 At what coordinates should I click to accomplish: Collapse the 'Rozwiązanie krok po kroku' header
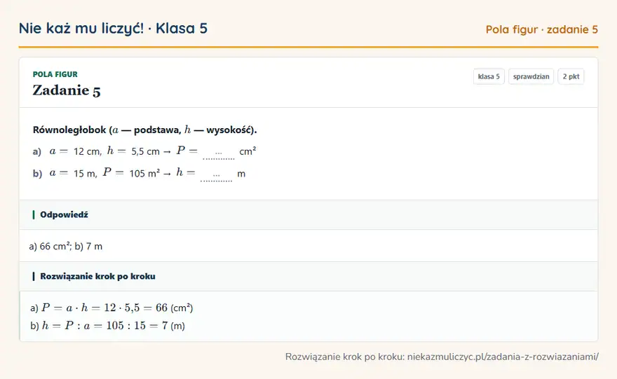tap(308, 277)
